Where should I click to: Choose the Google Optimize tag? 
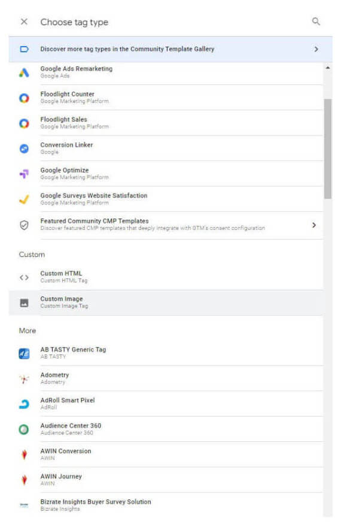coord(166,174)
